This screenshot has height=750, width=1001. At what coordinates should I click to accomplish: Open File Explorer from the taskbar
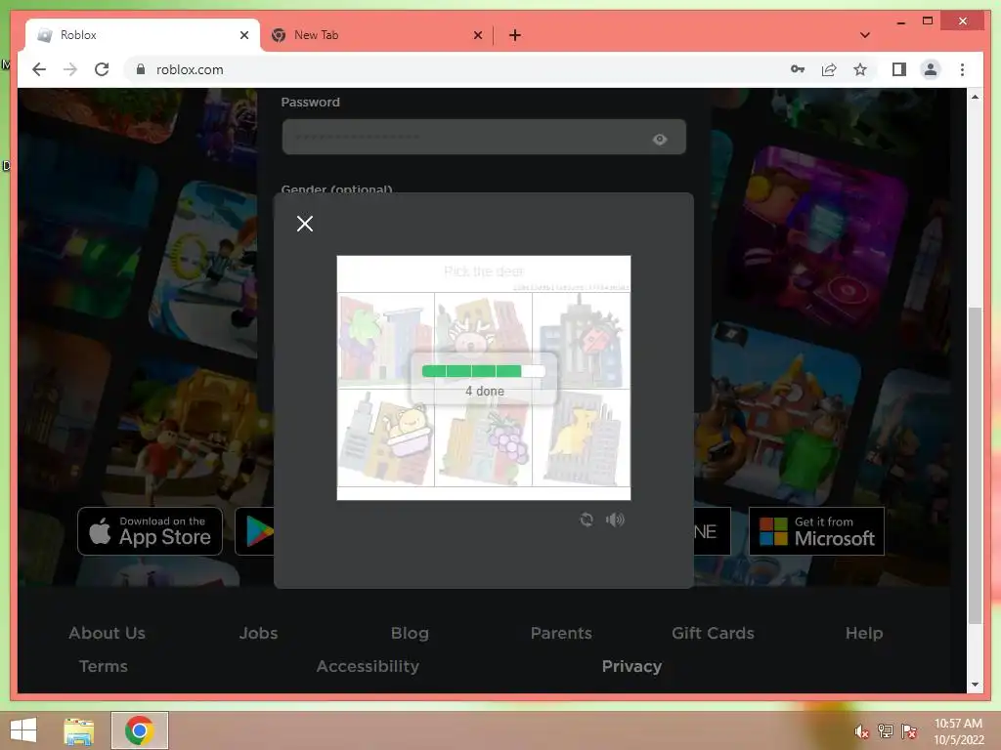click(x=79, y=730)
